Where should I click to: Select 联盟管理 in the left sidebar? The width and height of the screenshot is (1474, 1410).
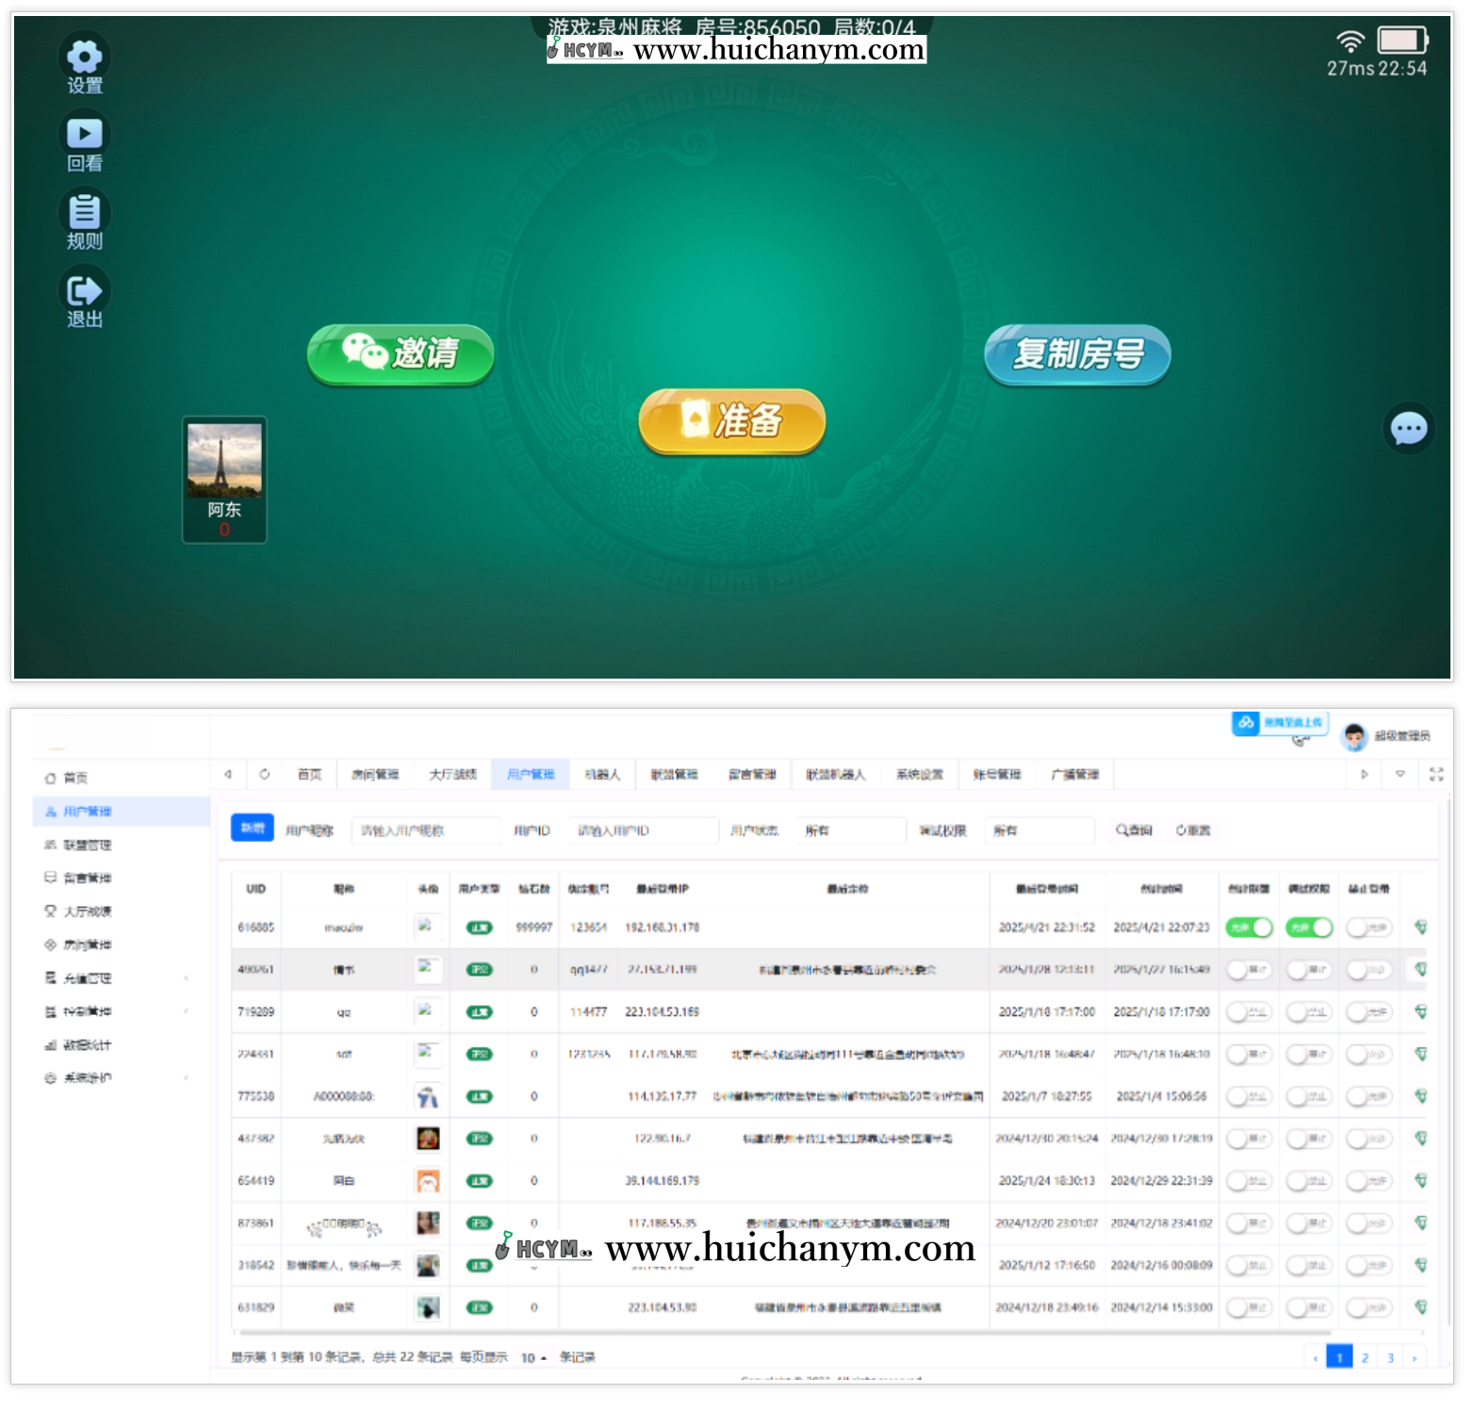88,845
